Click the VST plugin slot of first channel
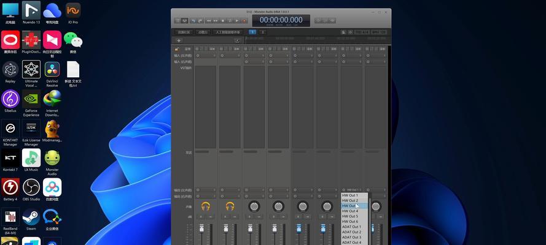Image resolution: width=546 pixels, height=245 pixels. (x=206, y=107)
